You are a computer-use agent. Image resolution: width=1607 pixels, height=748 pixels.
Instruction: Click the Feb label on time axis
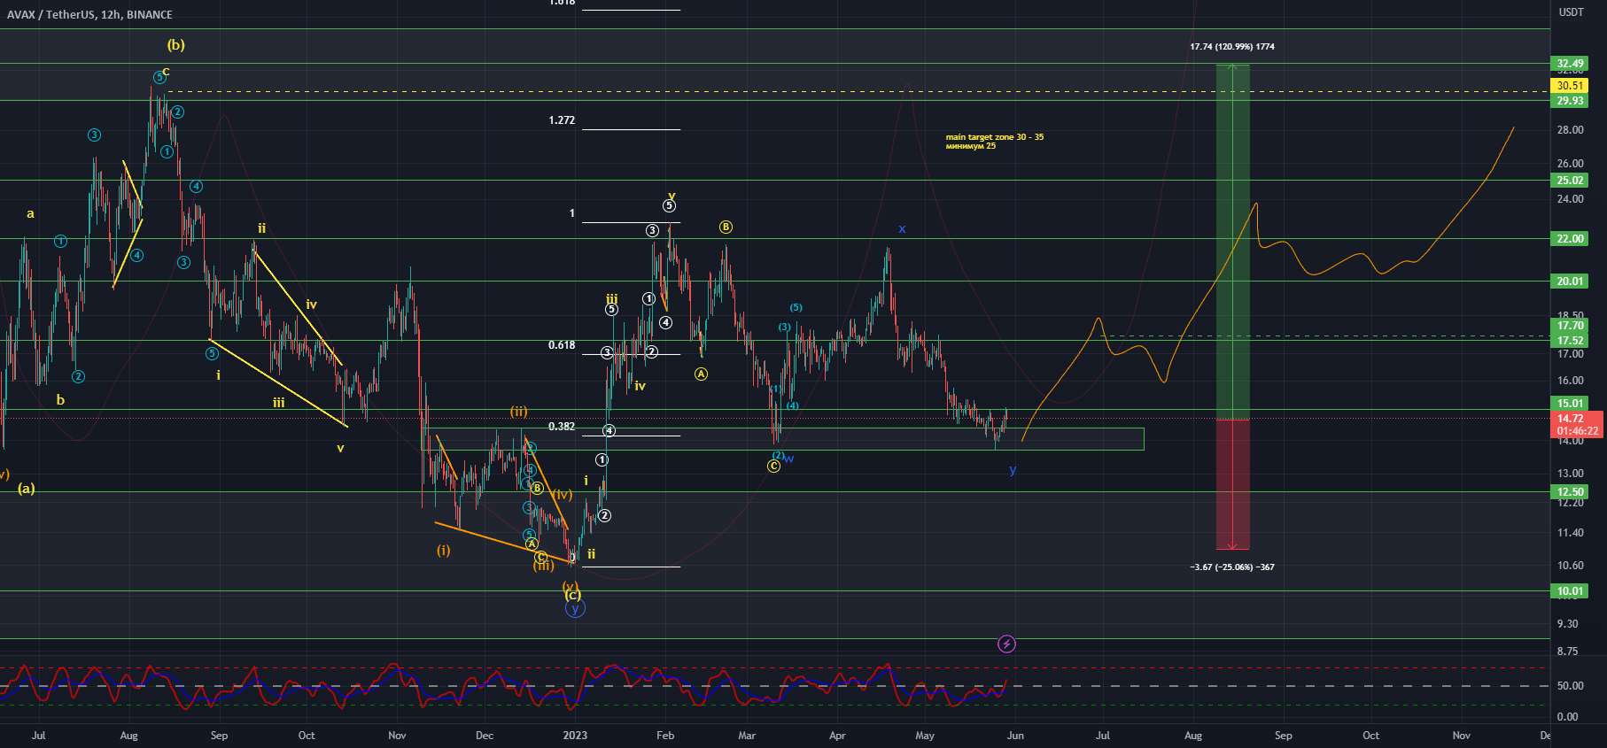665,736
